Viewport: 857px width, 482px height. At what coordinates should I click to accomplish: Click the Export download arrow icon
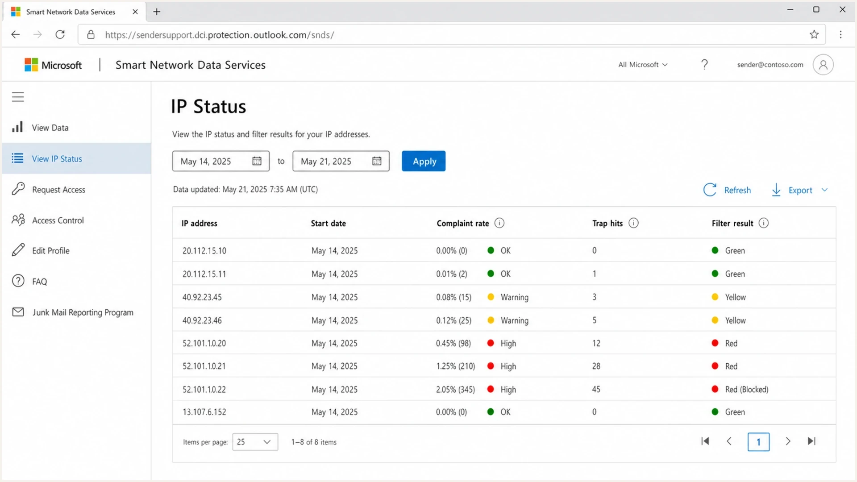pos(776,190)
